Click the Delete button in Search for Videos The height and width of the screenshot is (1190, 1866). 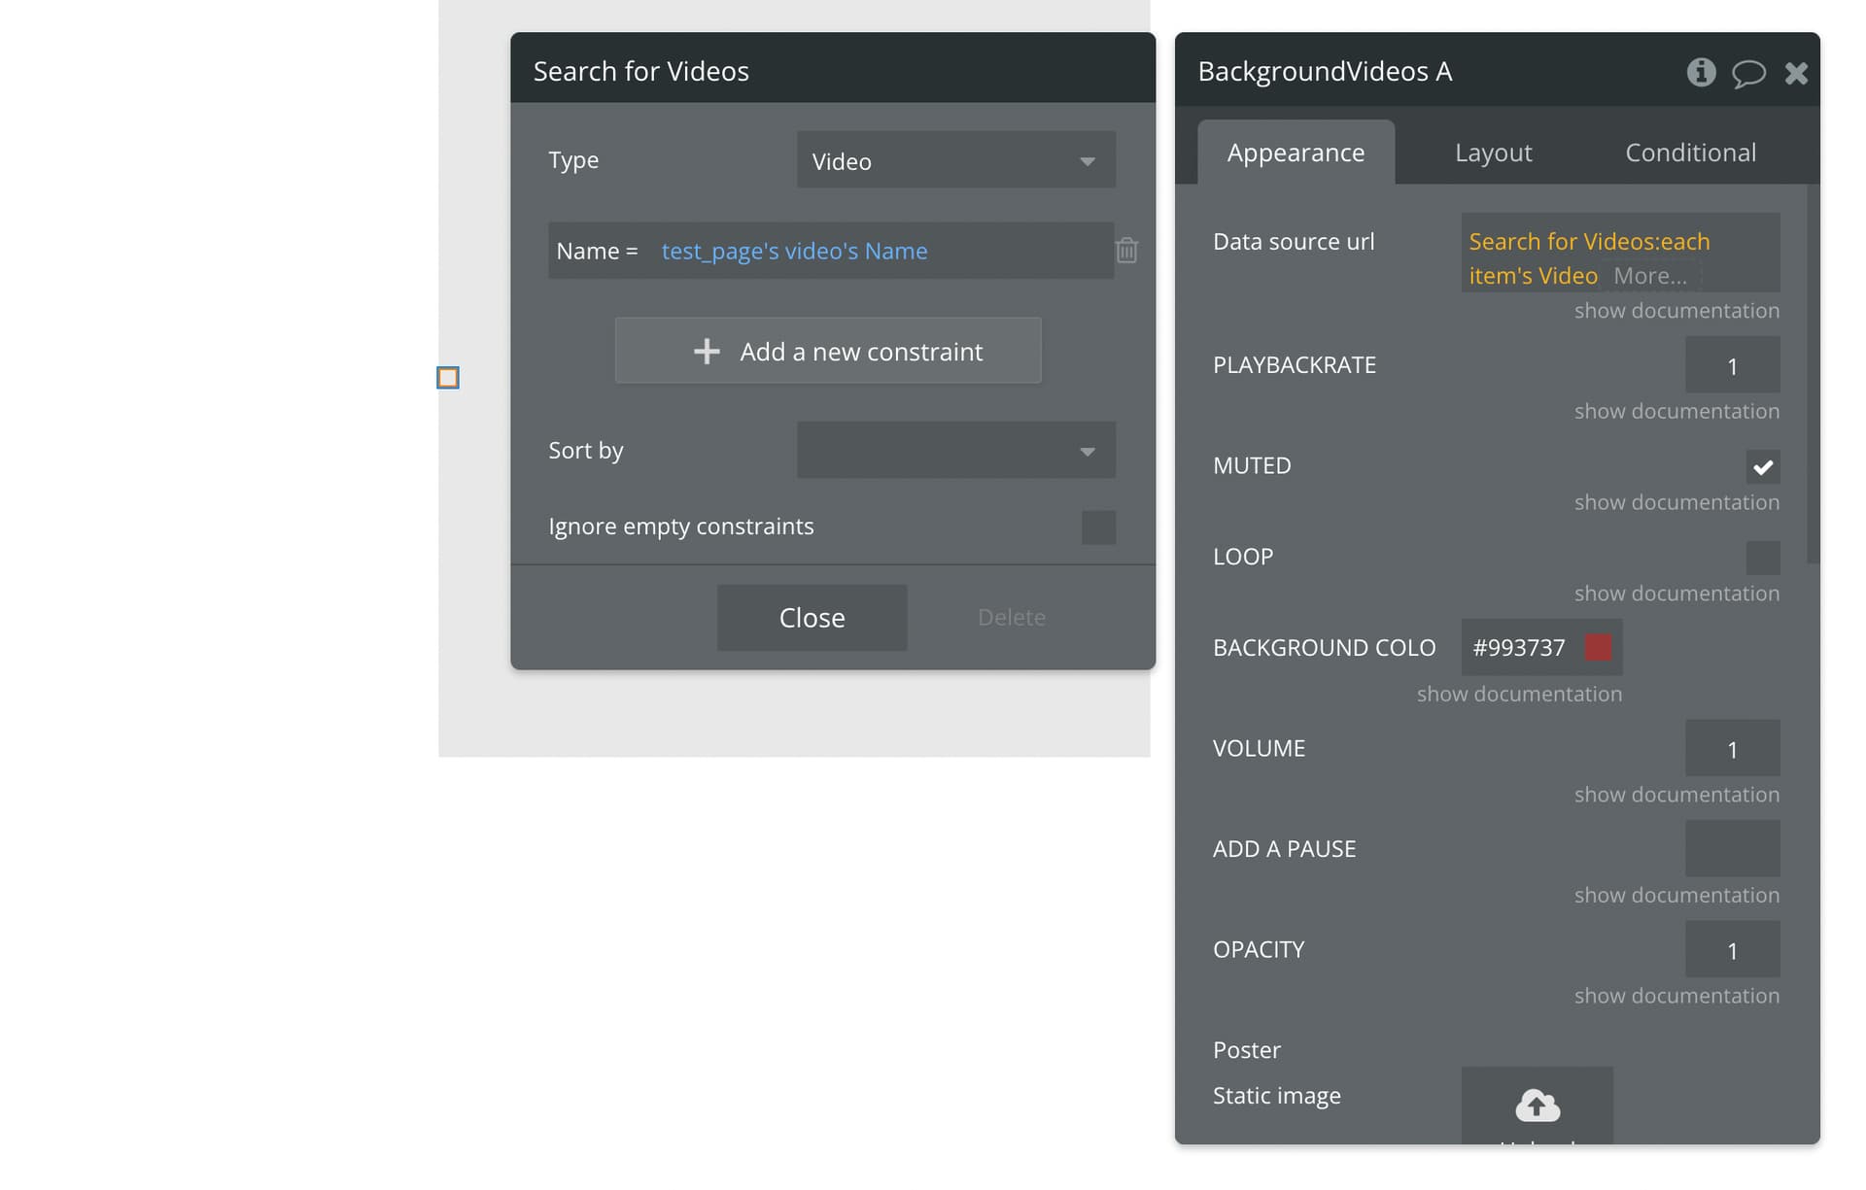point(1012,618)
